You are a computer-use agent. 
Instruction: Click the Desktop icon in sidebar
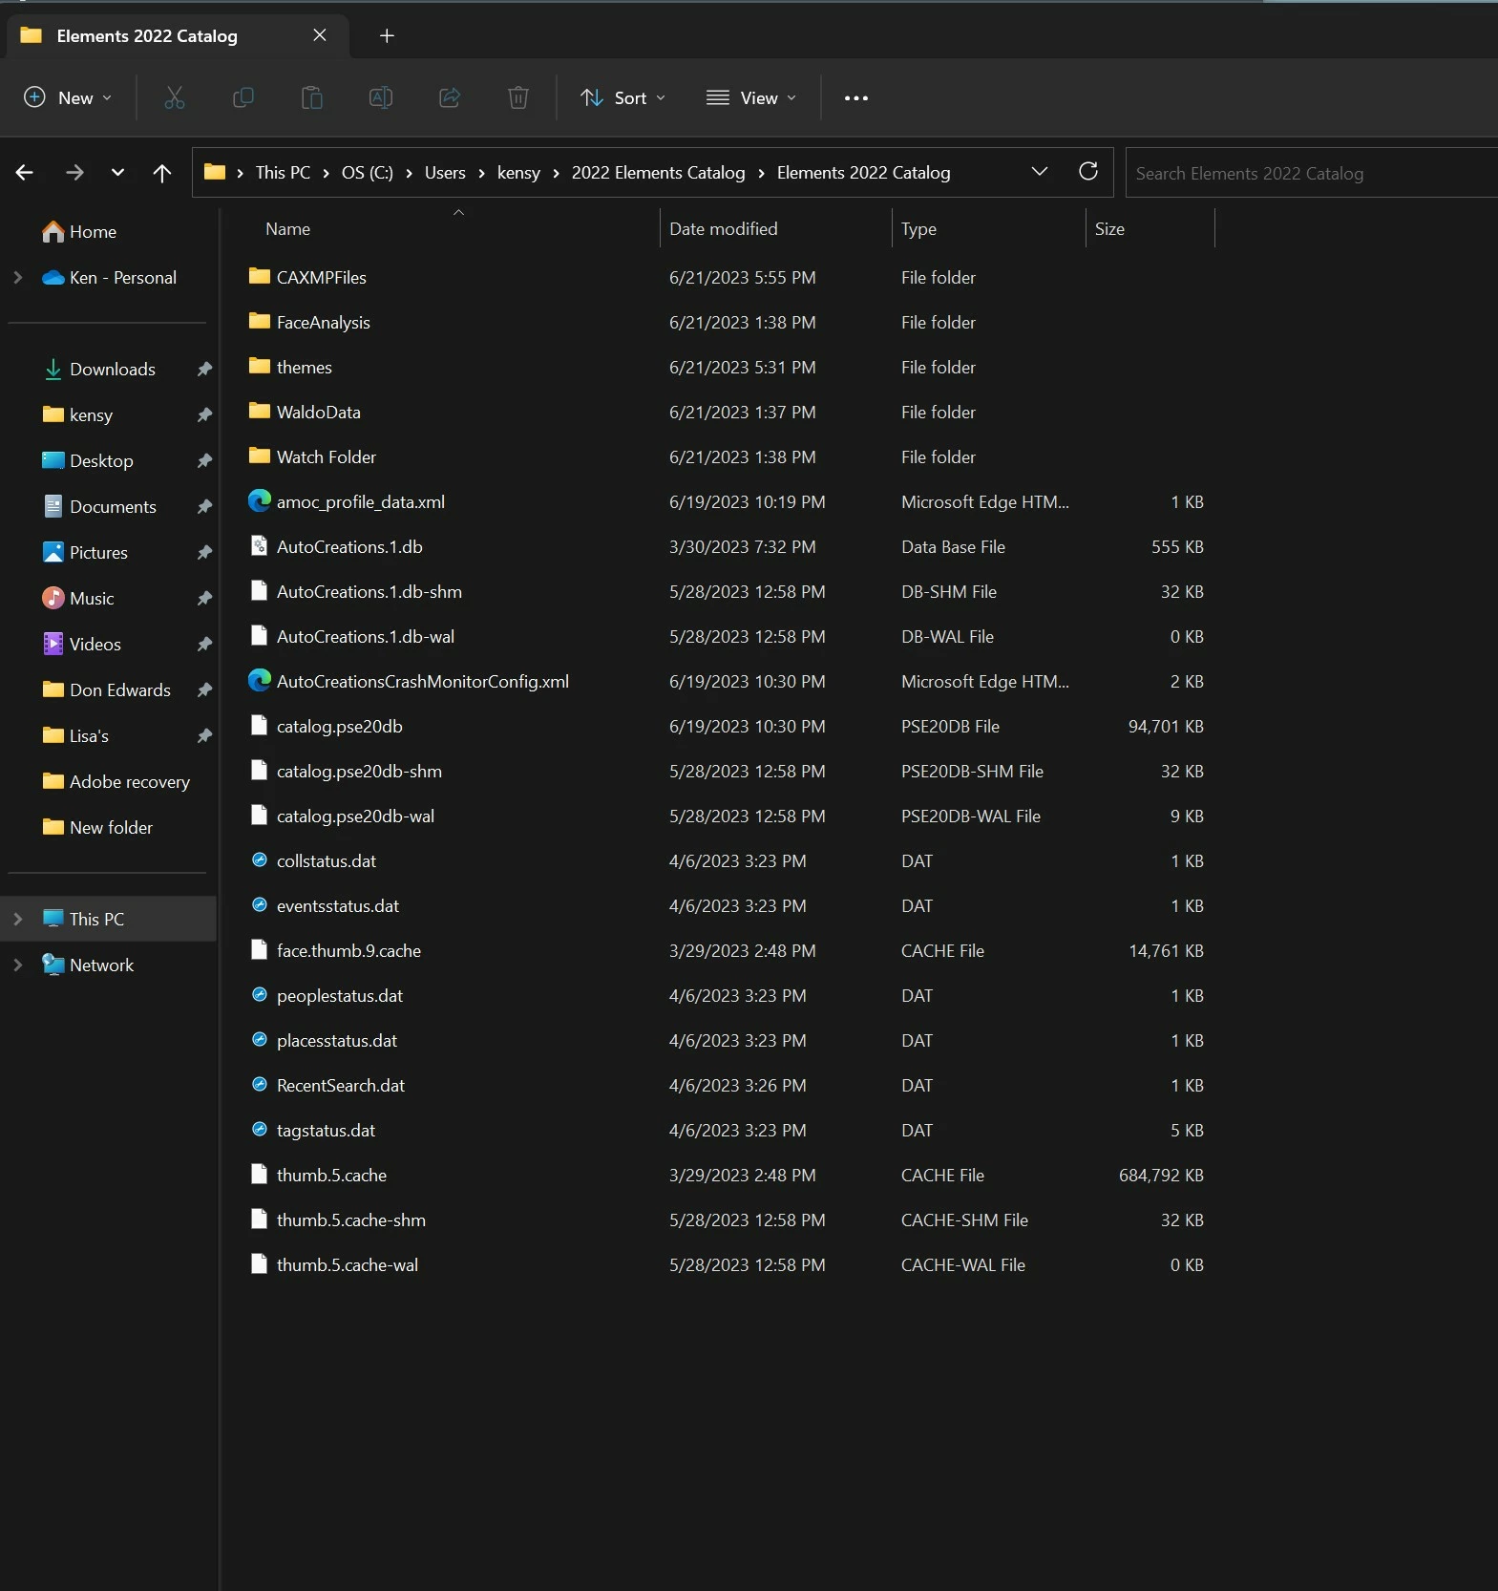pos(53,460)
